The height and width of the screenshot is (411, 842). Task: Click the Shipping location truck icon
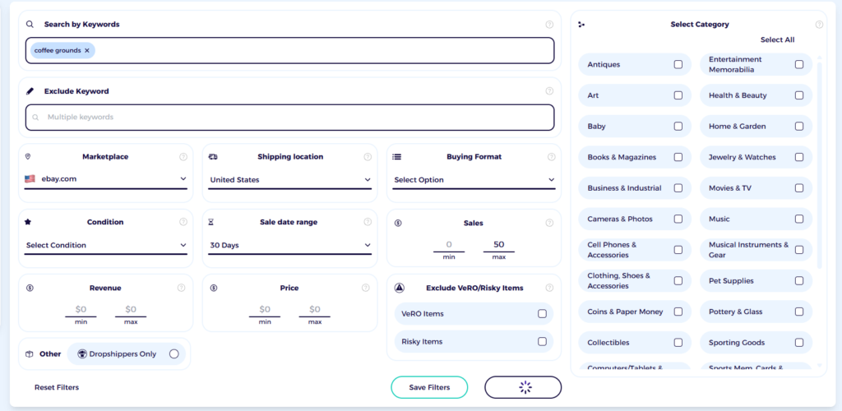[x=213, y=157]
